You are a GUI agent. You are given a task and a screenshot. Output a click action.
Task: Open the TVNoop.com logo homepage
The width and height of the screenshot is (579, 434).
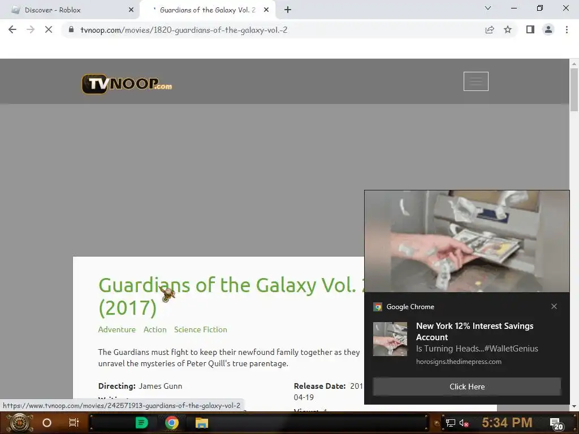click(x=127, y=84)
